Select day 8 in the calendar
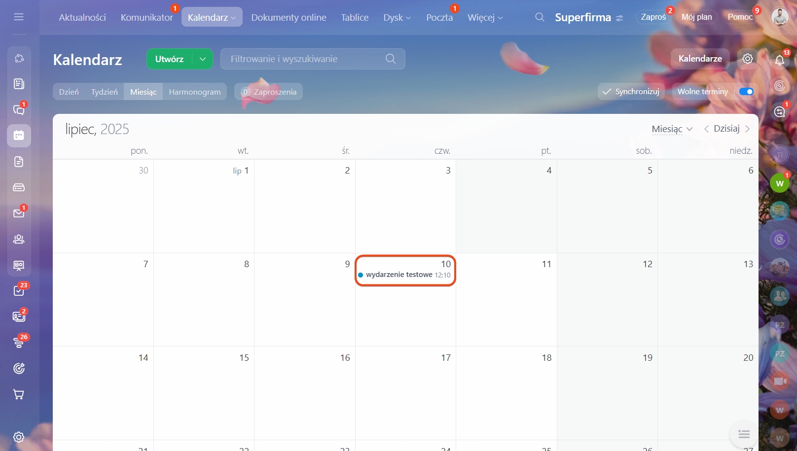 204,300
